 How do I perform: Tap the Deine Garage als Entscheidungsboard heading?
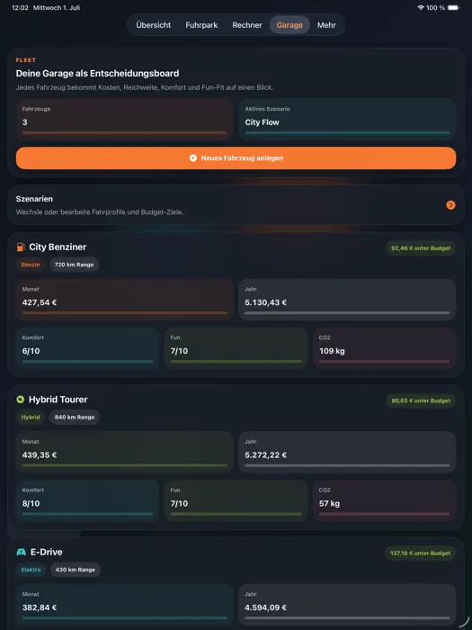coord(97,74)
